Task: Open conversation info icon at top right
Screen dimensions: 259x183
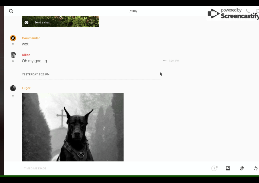Action: 257,11
